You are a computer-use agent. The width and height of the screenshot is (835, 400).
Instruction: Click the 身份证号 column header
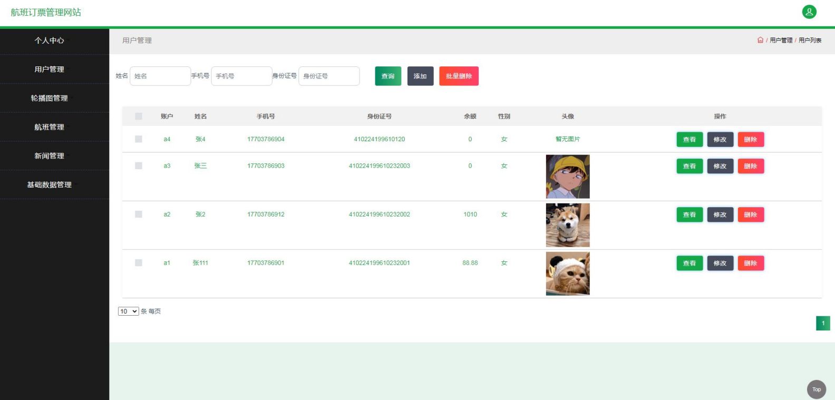point(380,116)
